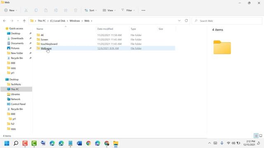This screenshot has width=264, height=148.
Task: Open the Filter dropdown
Action: pyautogui.click(x=128, y=10)
